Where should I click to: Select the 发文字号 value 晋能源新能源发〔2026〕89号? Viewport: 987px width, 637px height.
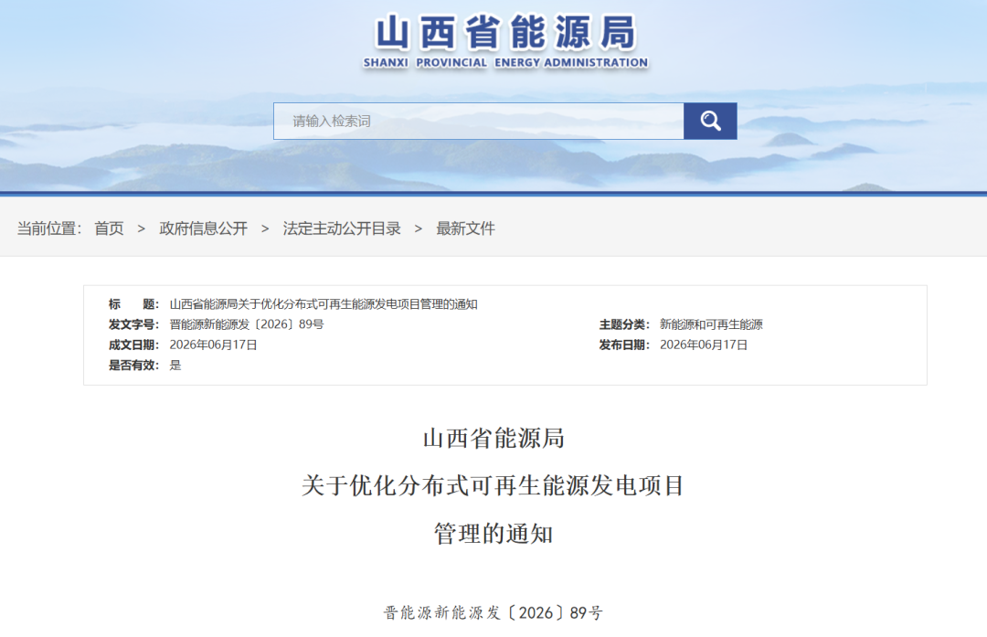pyautogui.click(x=247, y=324)
